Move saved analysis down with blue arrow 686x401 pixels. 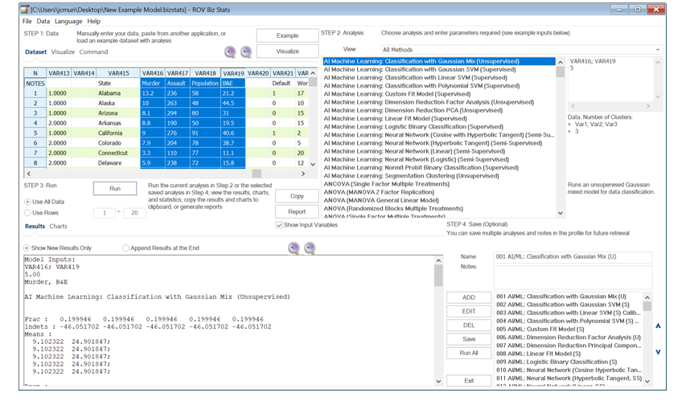pyautogui.click(x=658, y=352)
